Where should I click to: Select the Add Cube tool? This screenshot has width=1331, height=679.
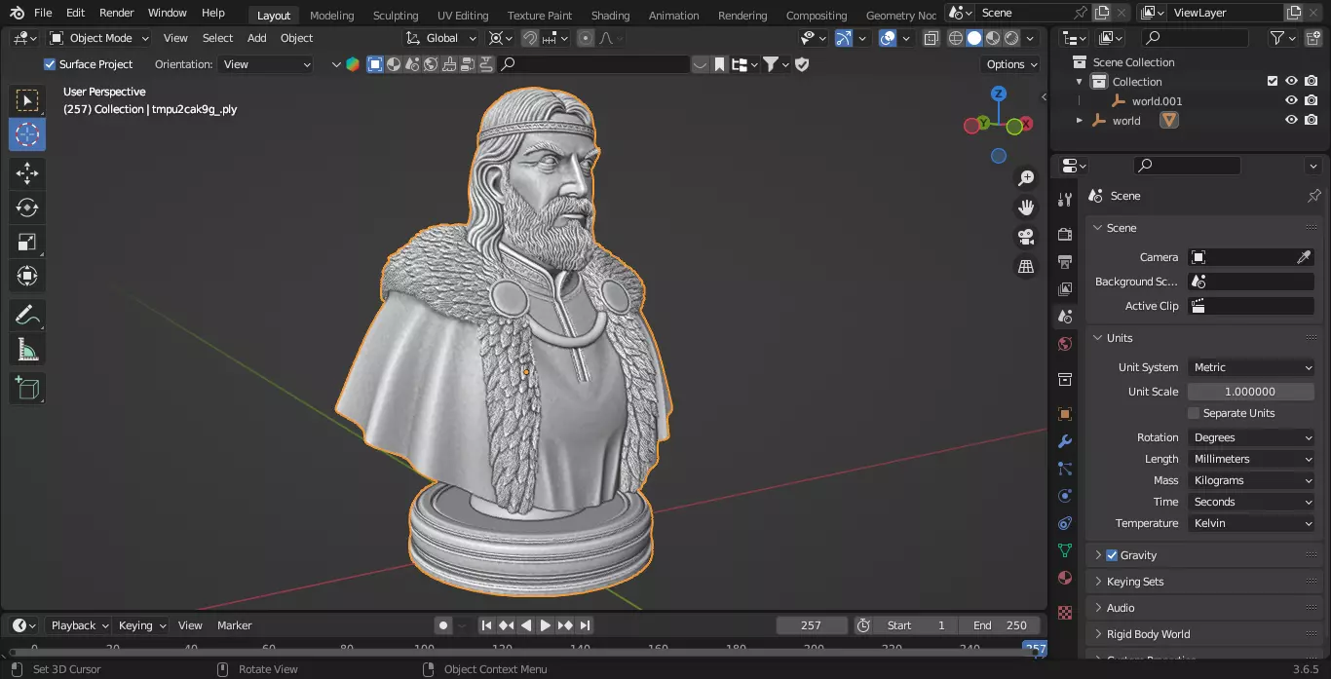pyautogui.click(x=27, y=389)
